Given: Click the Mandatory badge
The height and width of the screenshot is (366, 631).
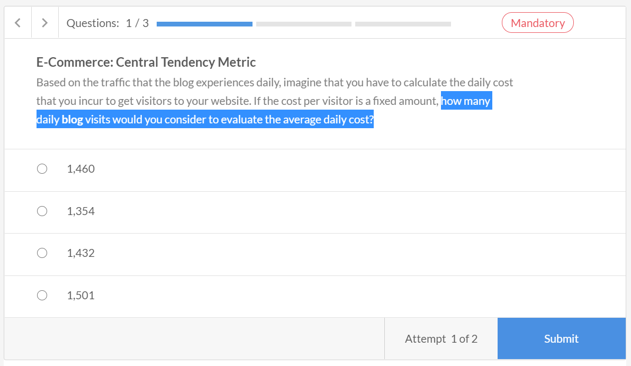Looking at the screenshot, I should click(537, 23).
